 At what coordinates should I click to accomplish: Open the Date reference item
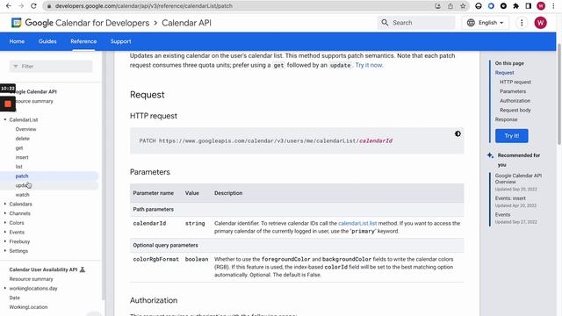tap(15, 298)
